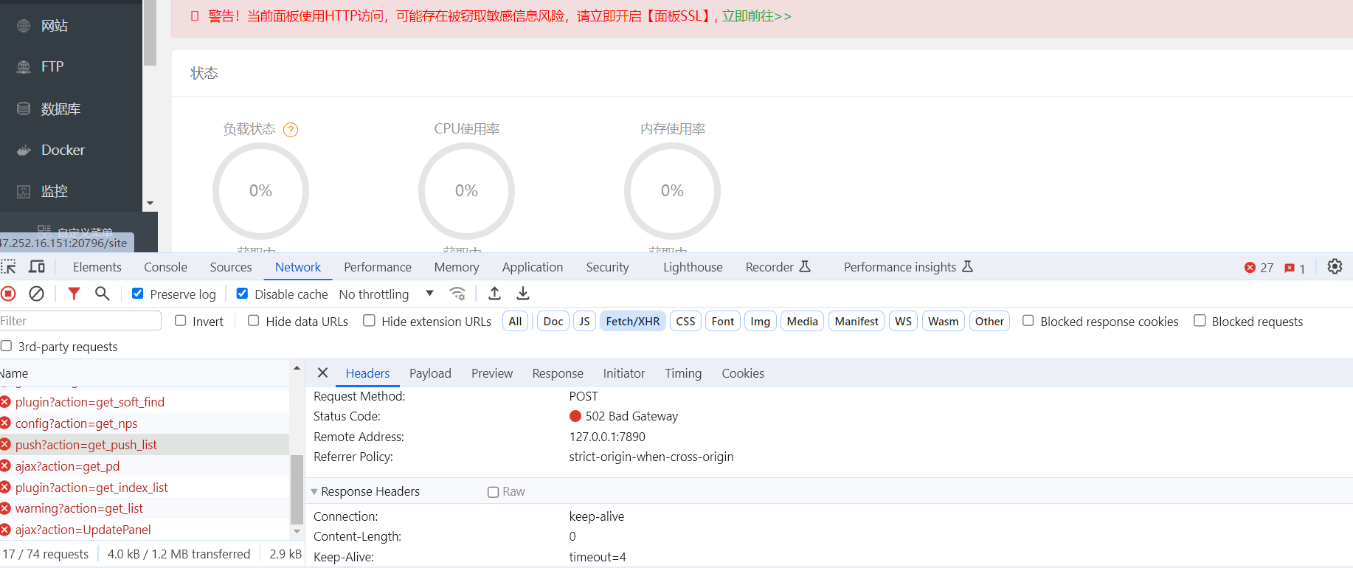
Task: Open the Performance insights panel
Action: point(908,267)
